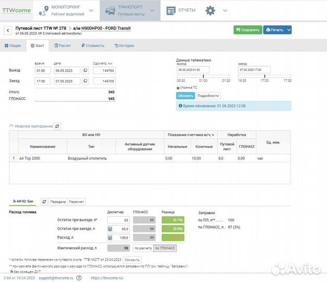Open Отчеты reports section
Viewport: 327px width, 282px height.
click(x=181, y=10)
